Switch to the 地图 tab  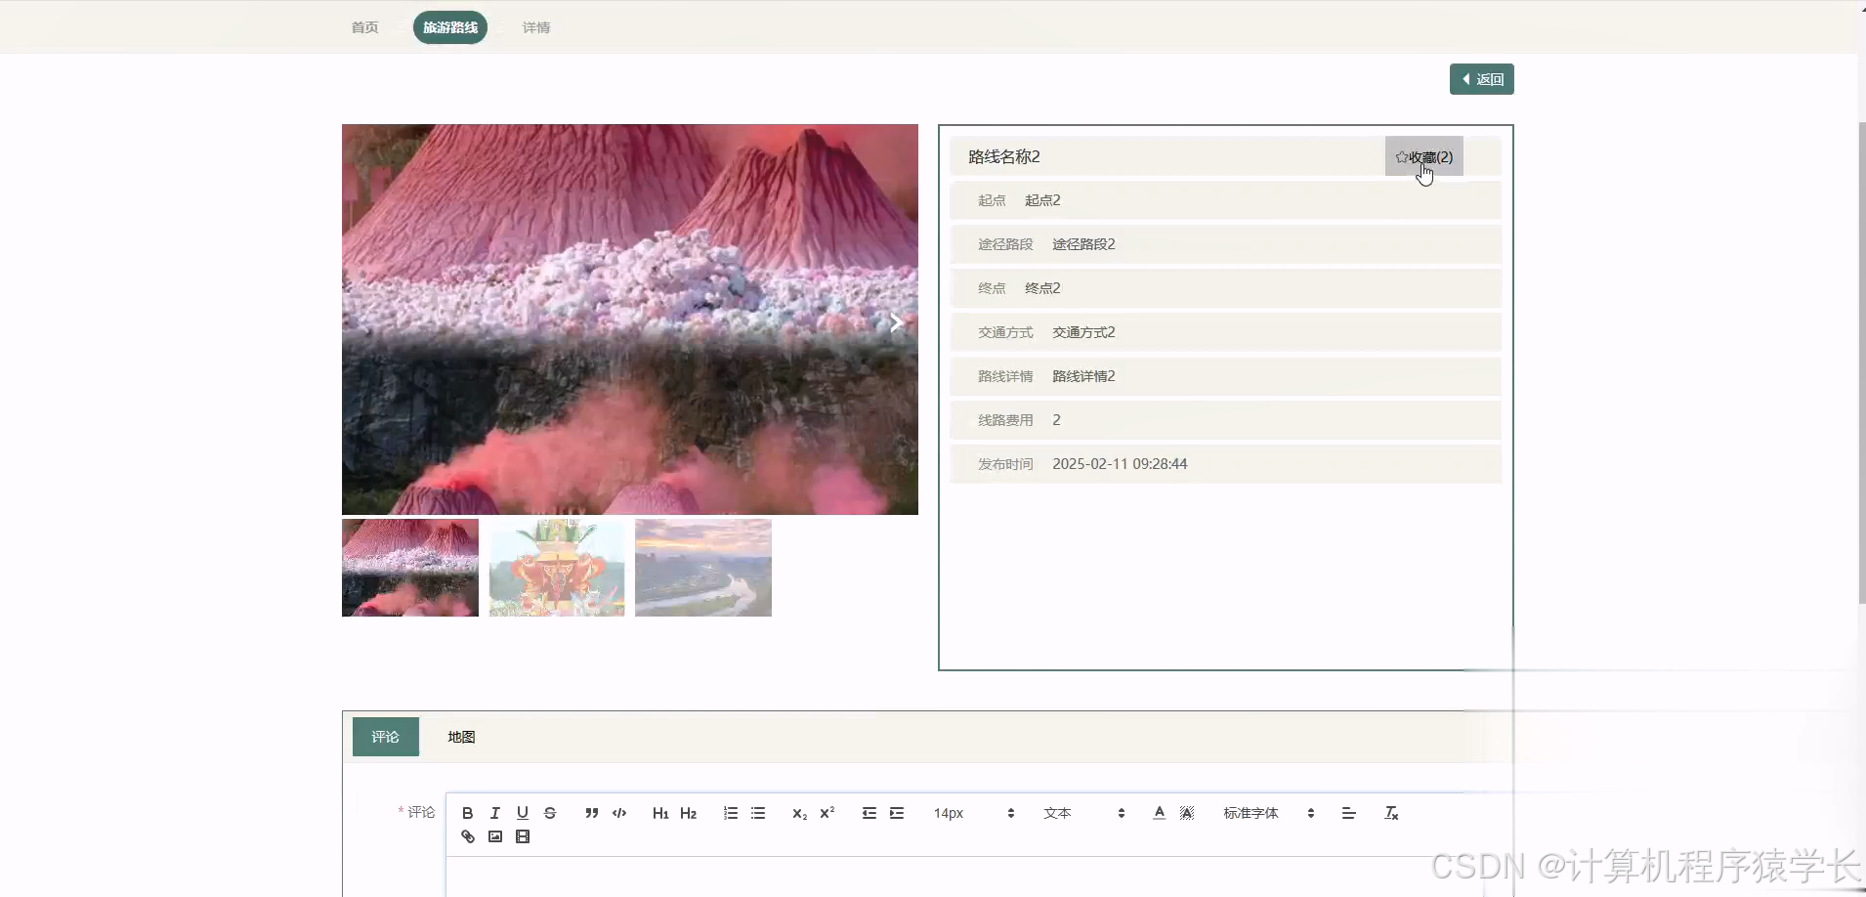(x=461, y=737)
